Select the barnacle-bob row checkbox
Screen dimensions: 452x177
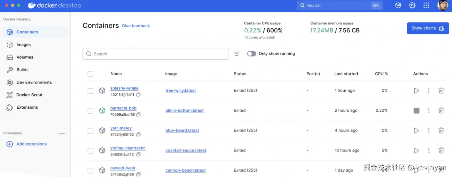(90, 111)
